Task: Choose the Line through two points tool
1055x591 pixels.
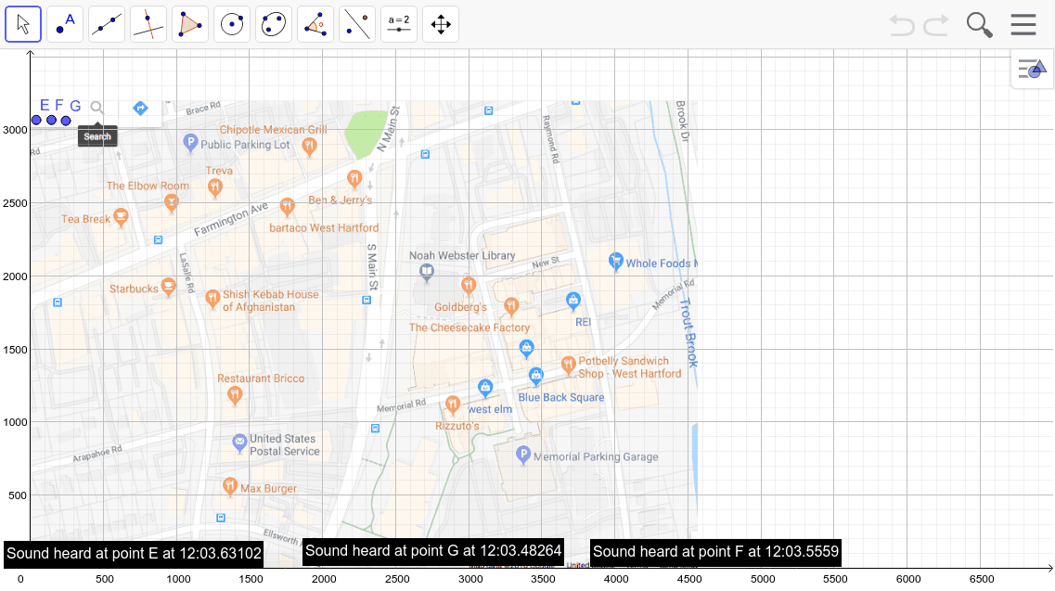Action: pos(107,24)
